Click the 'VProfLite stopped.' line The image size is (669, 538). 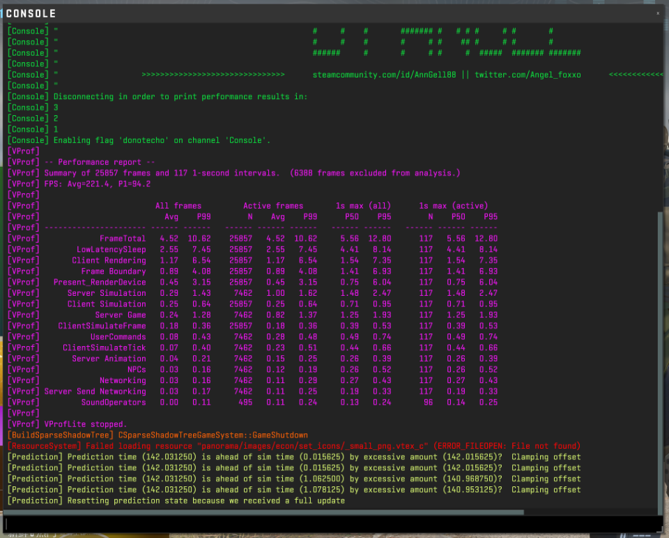click(68, 424)
